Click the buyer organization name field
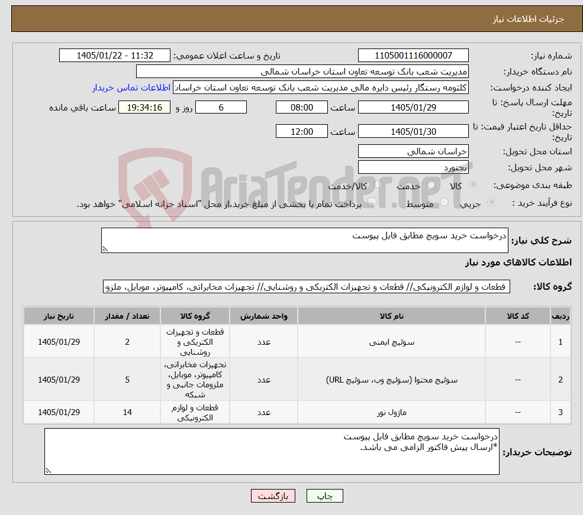The width and height of the screenshot is (583, 515). point(302,72)
